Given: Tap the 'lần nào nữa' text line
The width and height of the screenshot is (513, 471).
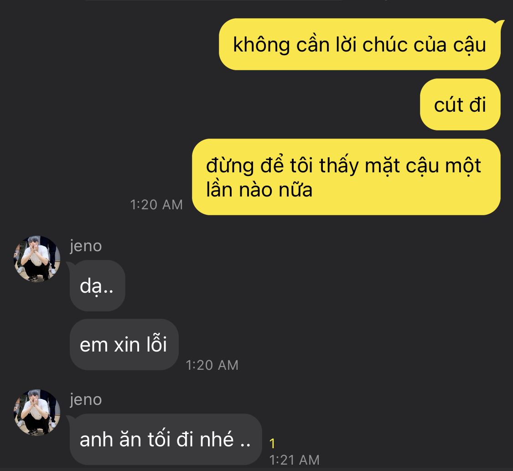Looking at the screenshot, I should (259, 190).
